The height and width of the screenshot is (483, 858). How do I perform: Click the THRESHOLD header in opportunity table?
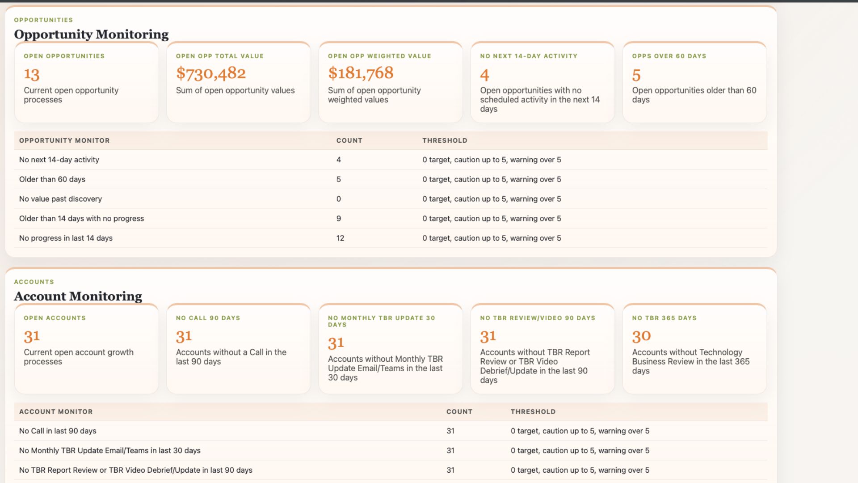tap(445, 140)
